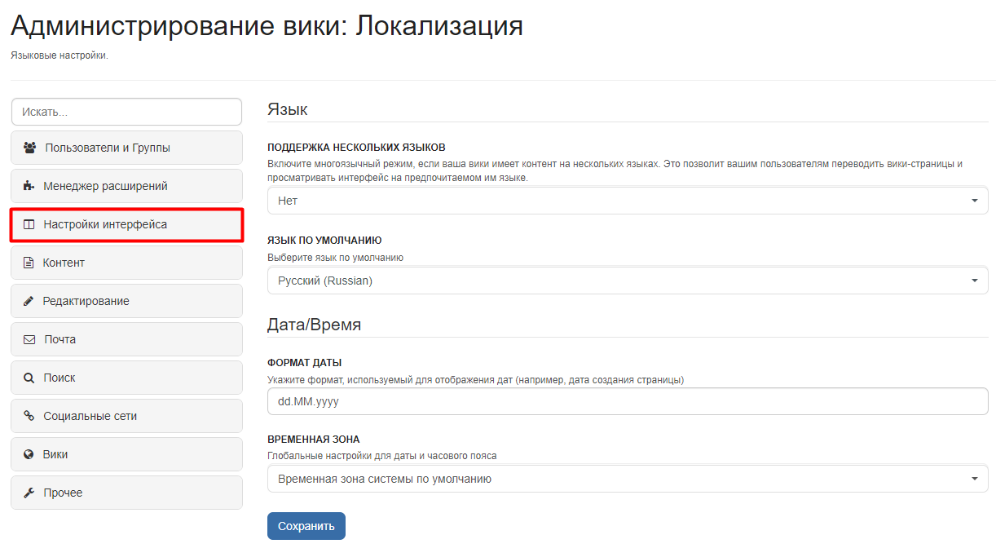The width and height of the screenshot is (996, 557).
Task: Click the Языковые настройки. subtitle
Action: coord(59,55)
